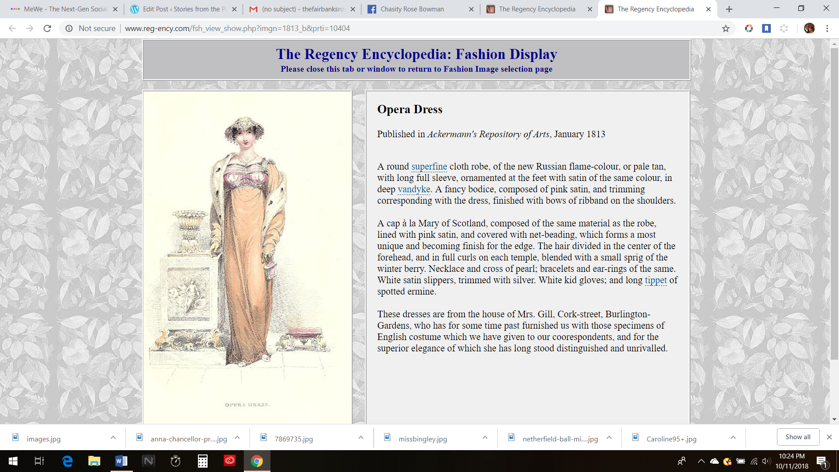This screenshot has width=839, height=472.
Task: Click the blue bookmark extension icon
Action: (766, 28)
